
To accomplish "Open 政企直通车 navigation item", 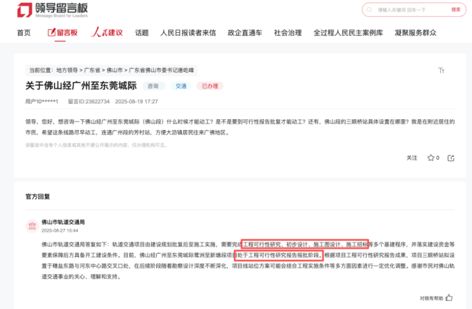I will click(245, 32).
